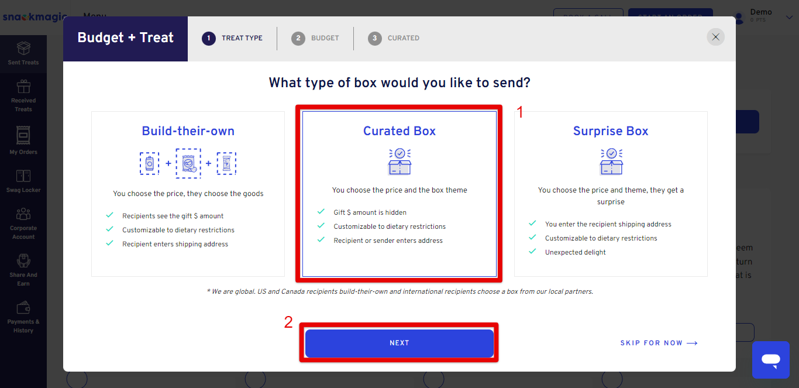
Task: Click the Build-their-own snack items illustration
Action: point(188,163)
